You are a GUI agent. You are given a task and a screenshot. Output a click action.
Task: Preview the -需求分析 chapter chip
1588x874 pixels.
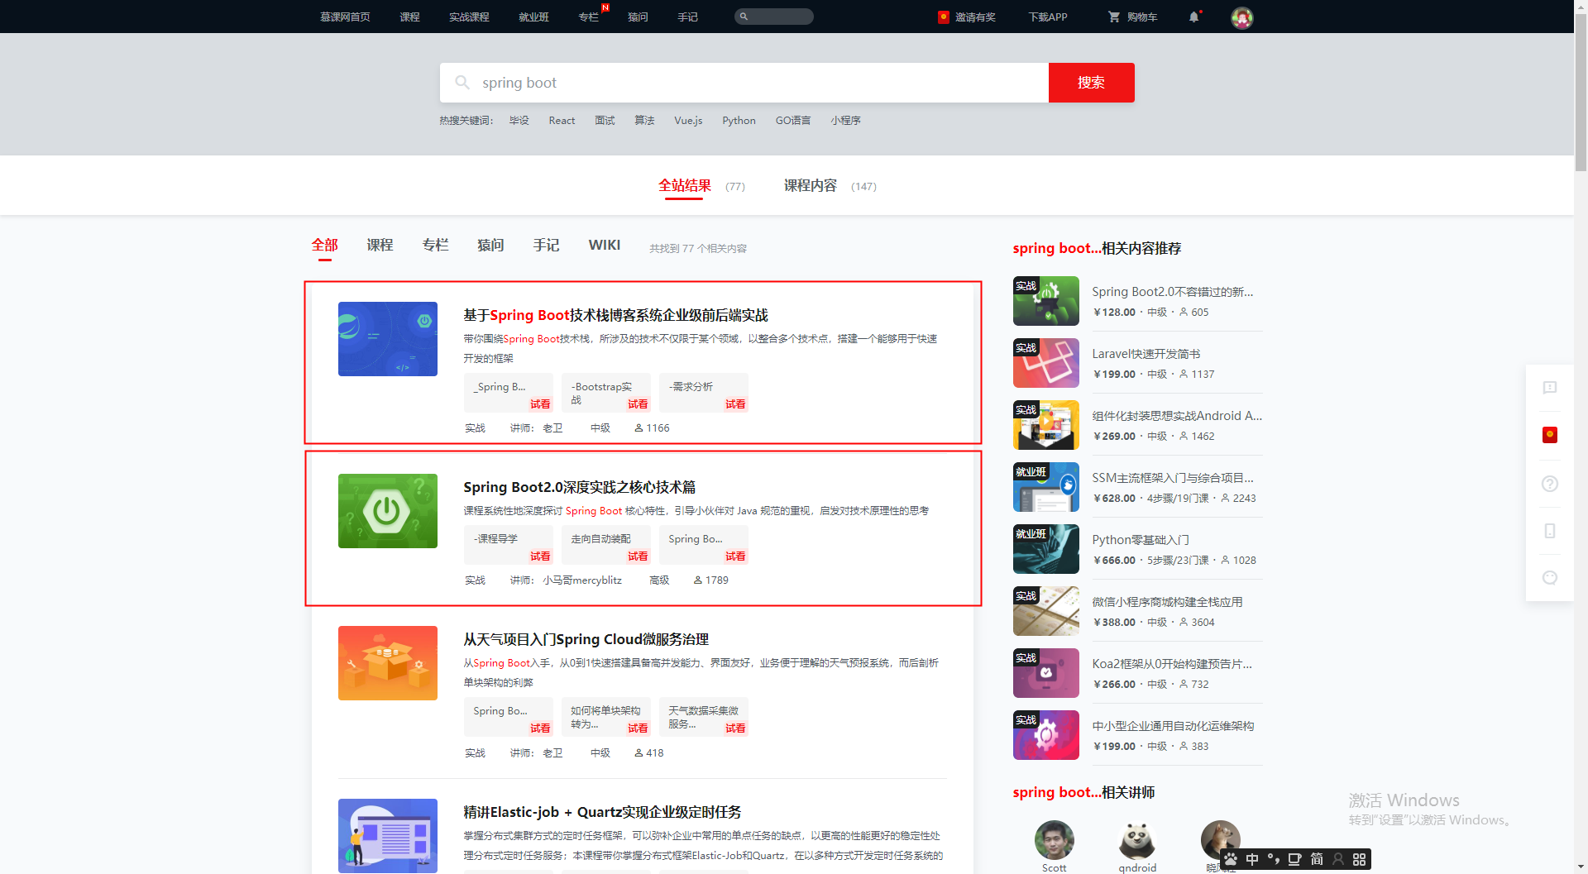click(x=704, y=393)
